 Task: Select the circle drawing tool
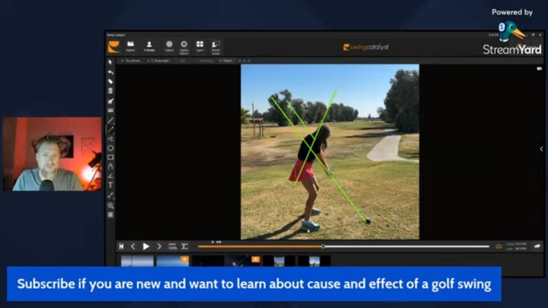click(110, 148)
